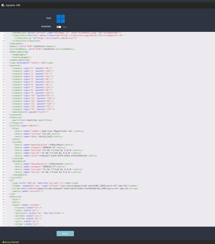Click the libosinfo:os id microsoft.com line
Image resolution: width=215 pixels, height=244 pixels.
[x=46, y=38]
